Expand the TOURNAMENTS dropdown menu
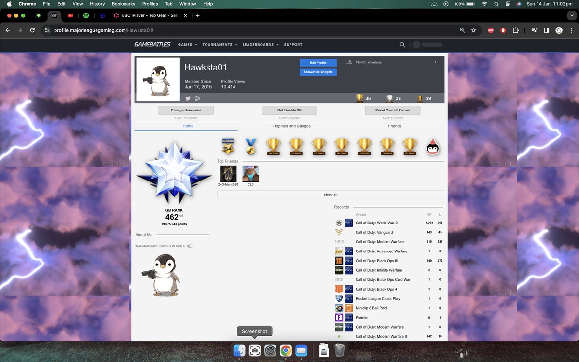 coord(220,45)
